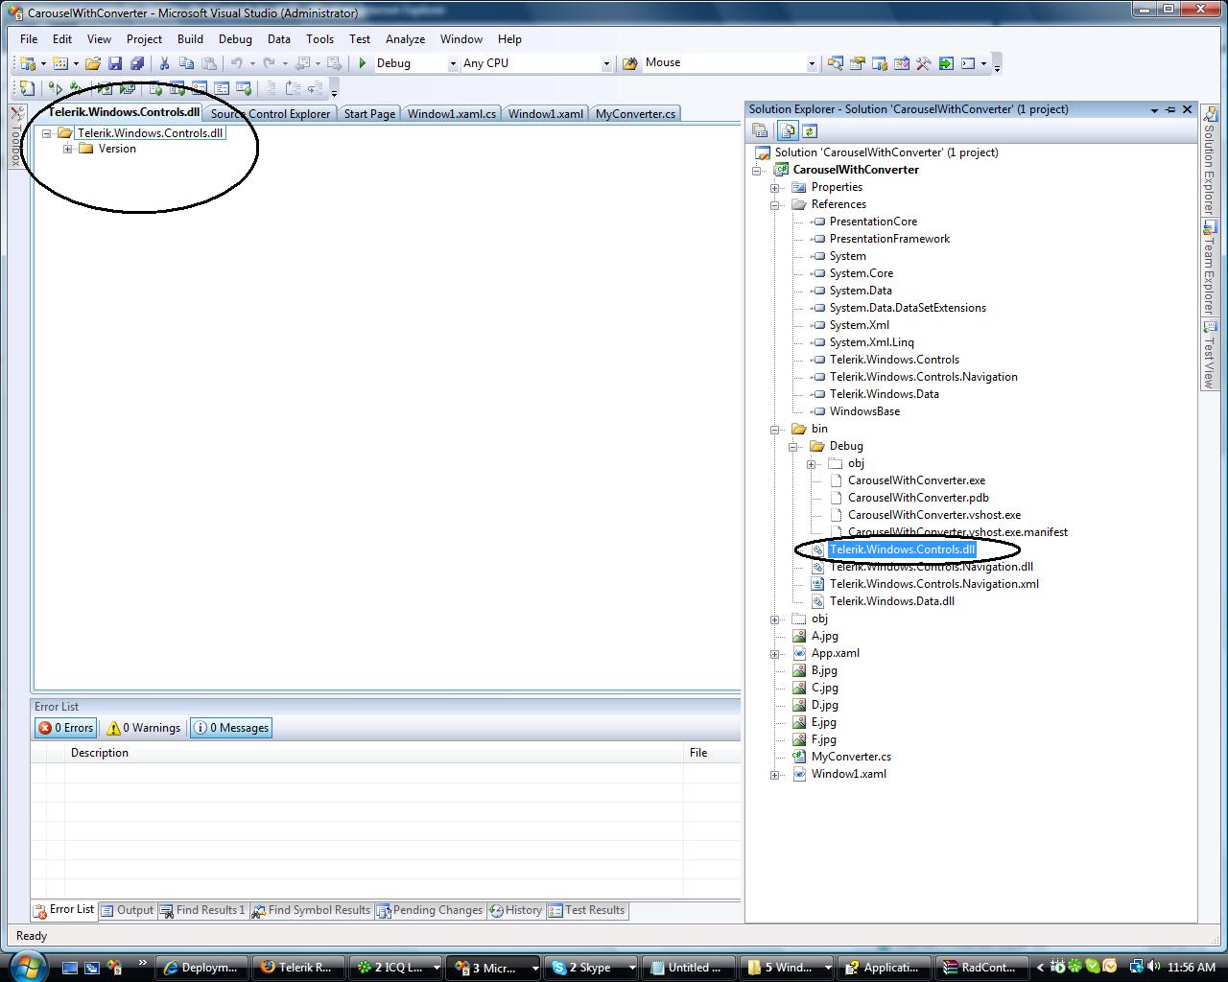Open Solution Explorer window position dropdown arrow
The width and height of the screenshot is (1228, 982).
coord(1154,109)
